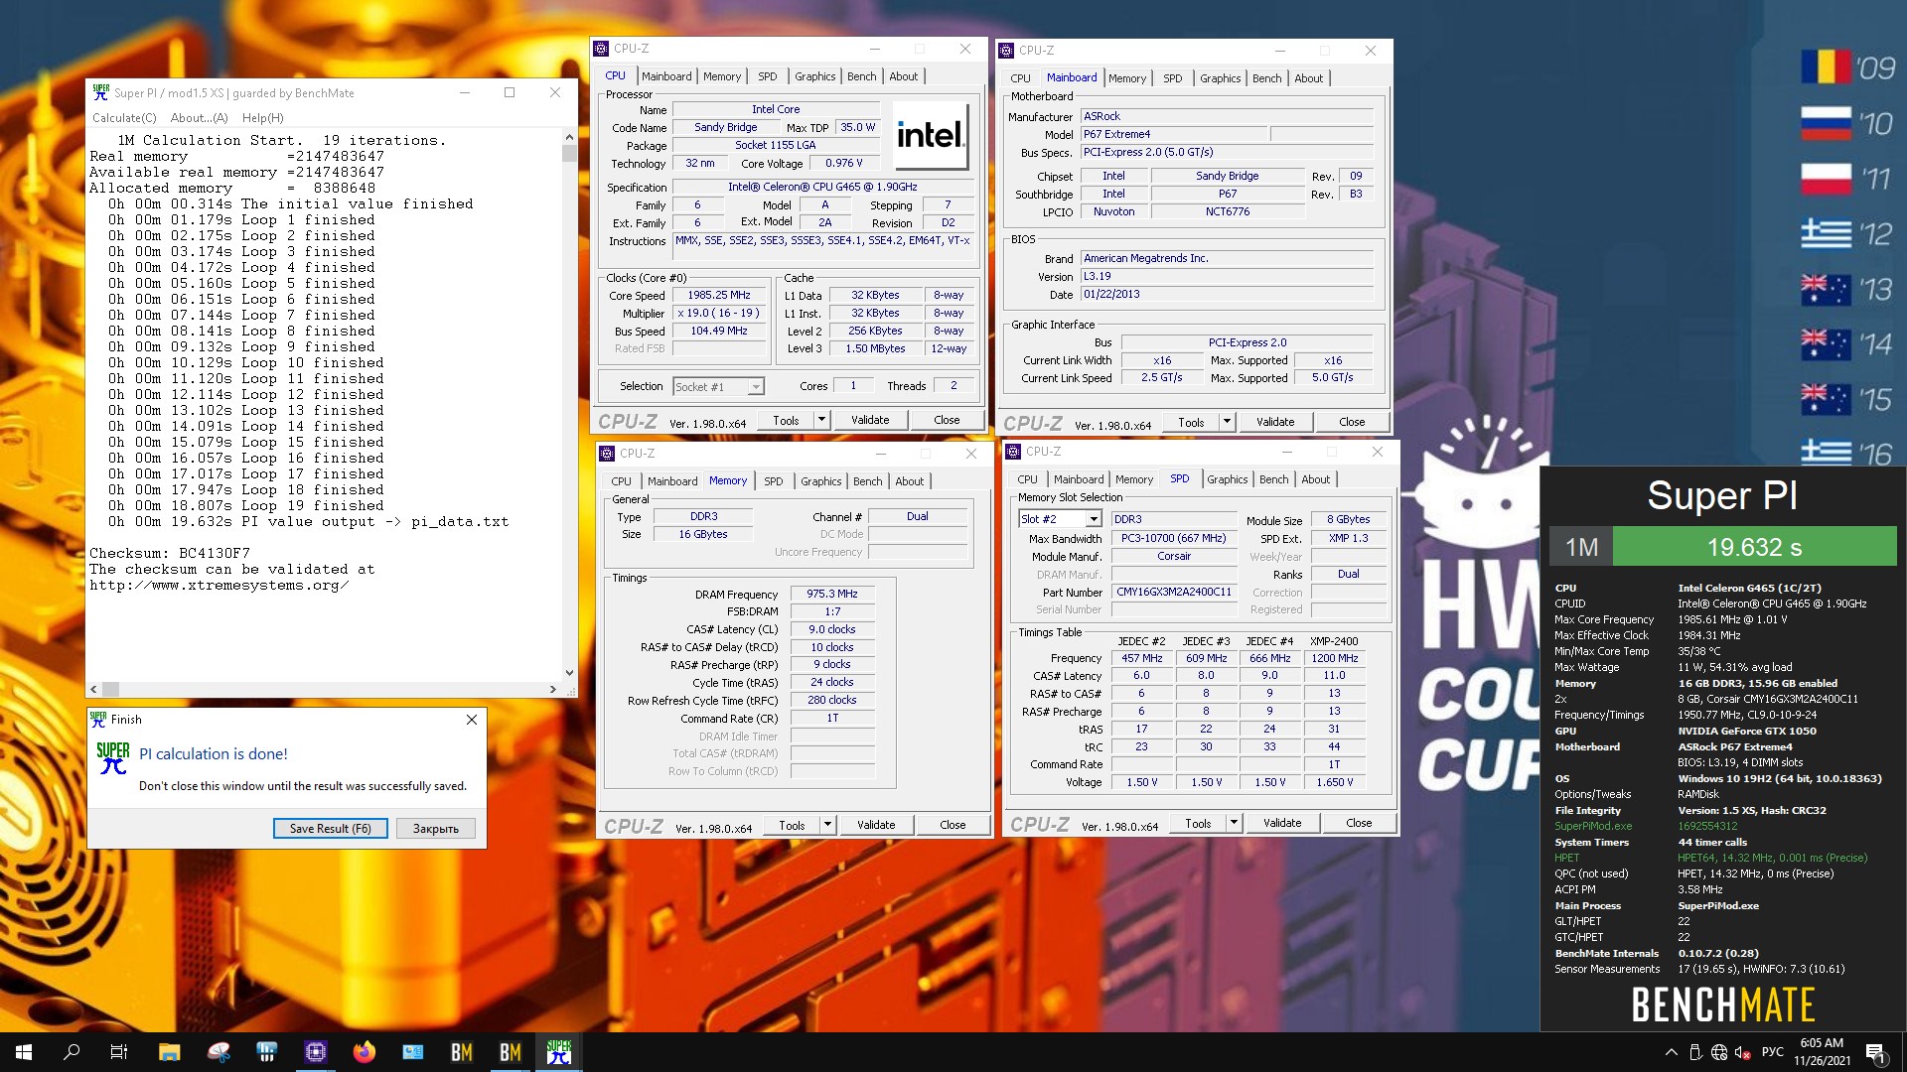The image size is (1907, 1072).
Task: Open Task View on the taskbar
Action: click(119, 1052)
